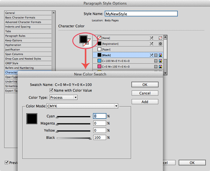Click the Yellow slider track
Screen dimensions: 210x171
click(x=73, y=131)
